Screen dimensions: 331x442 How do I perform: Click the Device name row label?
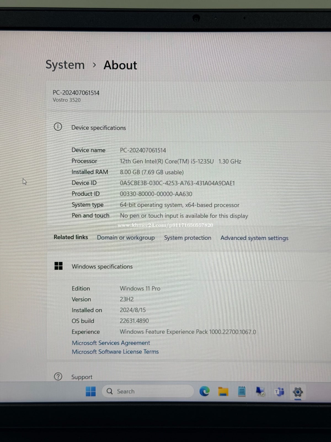88,150
